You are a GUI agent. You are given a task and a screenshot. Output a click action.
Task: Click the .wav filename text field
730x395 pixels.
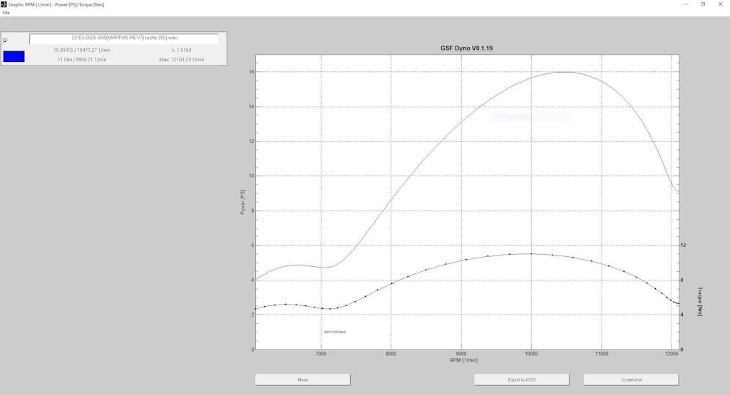(x=123, y=39)
